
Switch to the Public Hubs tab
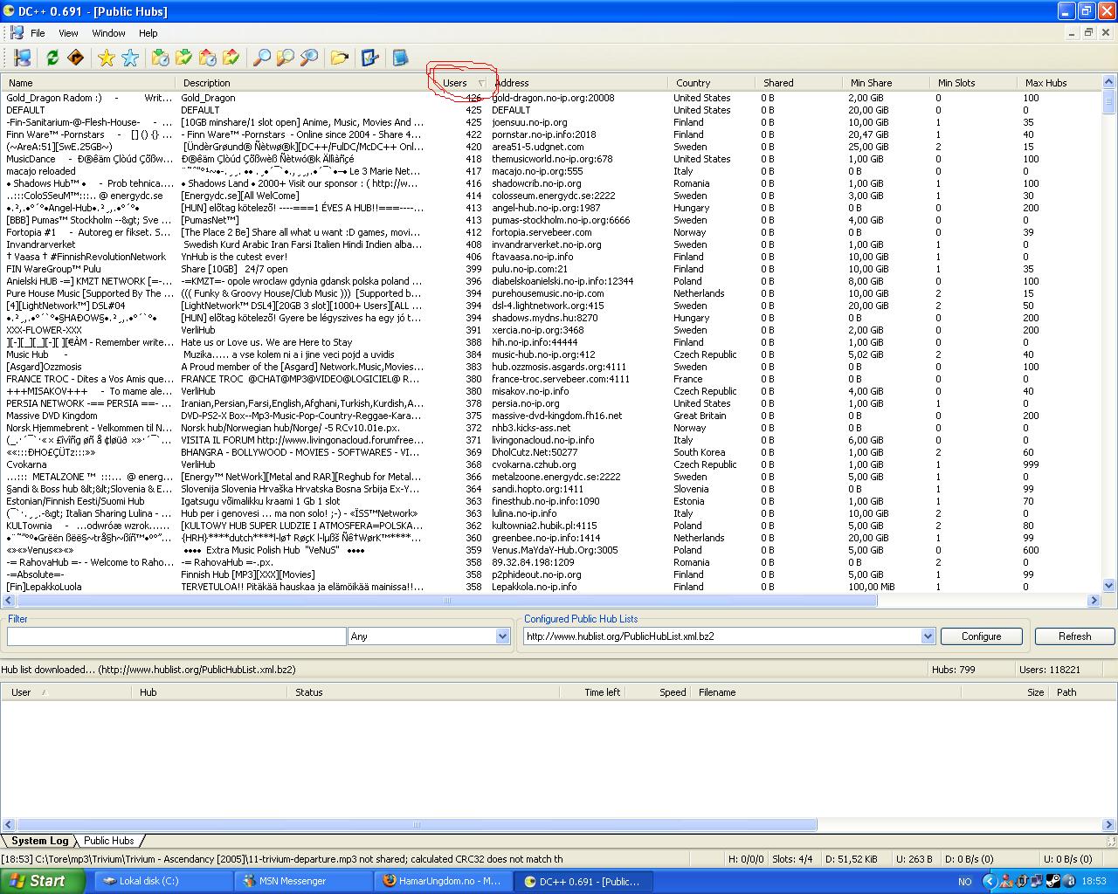(x=108, y=841)
